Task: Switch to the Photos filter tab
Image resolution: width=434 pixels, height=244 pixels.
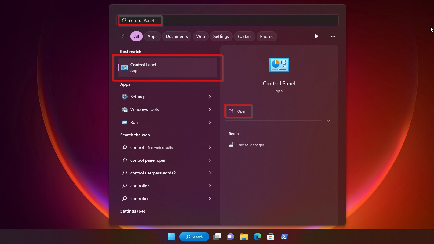Action: coord(267,36)
